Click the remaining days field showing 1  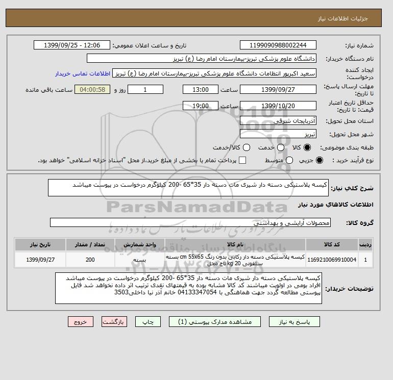(x=145, y=89)
